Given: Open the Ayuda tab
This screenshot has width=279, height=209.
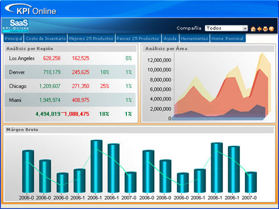Looking at the screenshot, I should tap(170, 39).
